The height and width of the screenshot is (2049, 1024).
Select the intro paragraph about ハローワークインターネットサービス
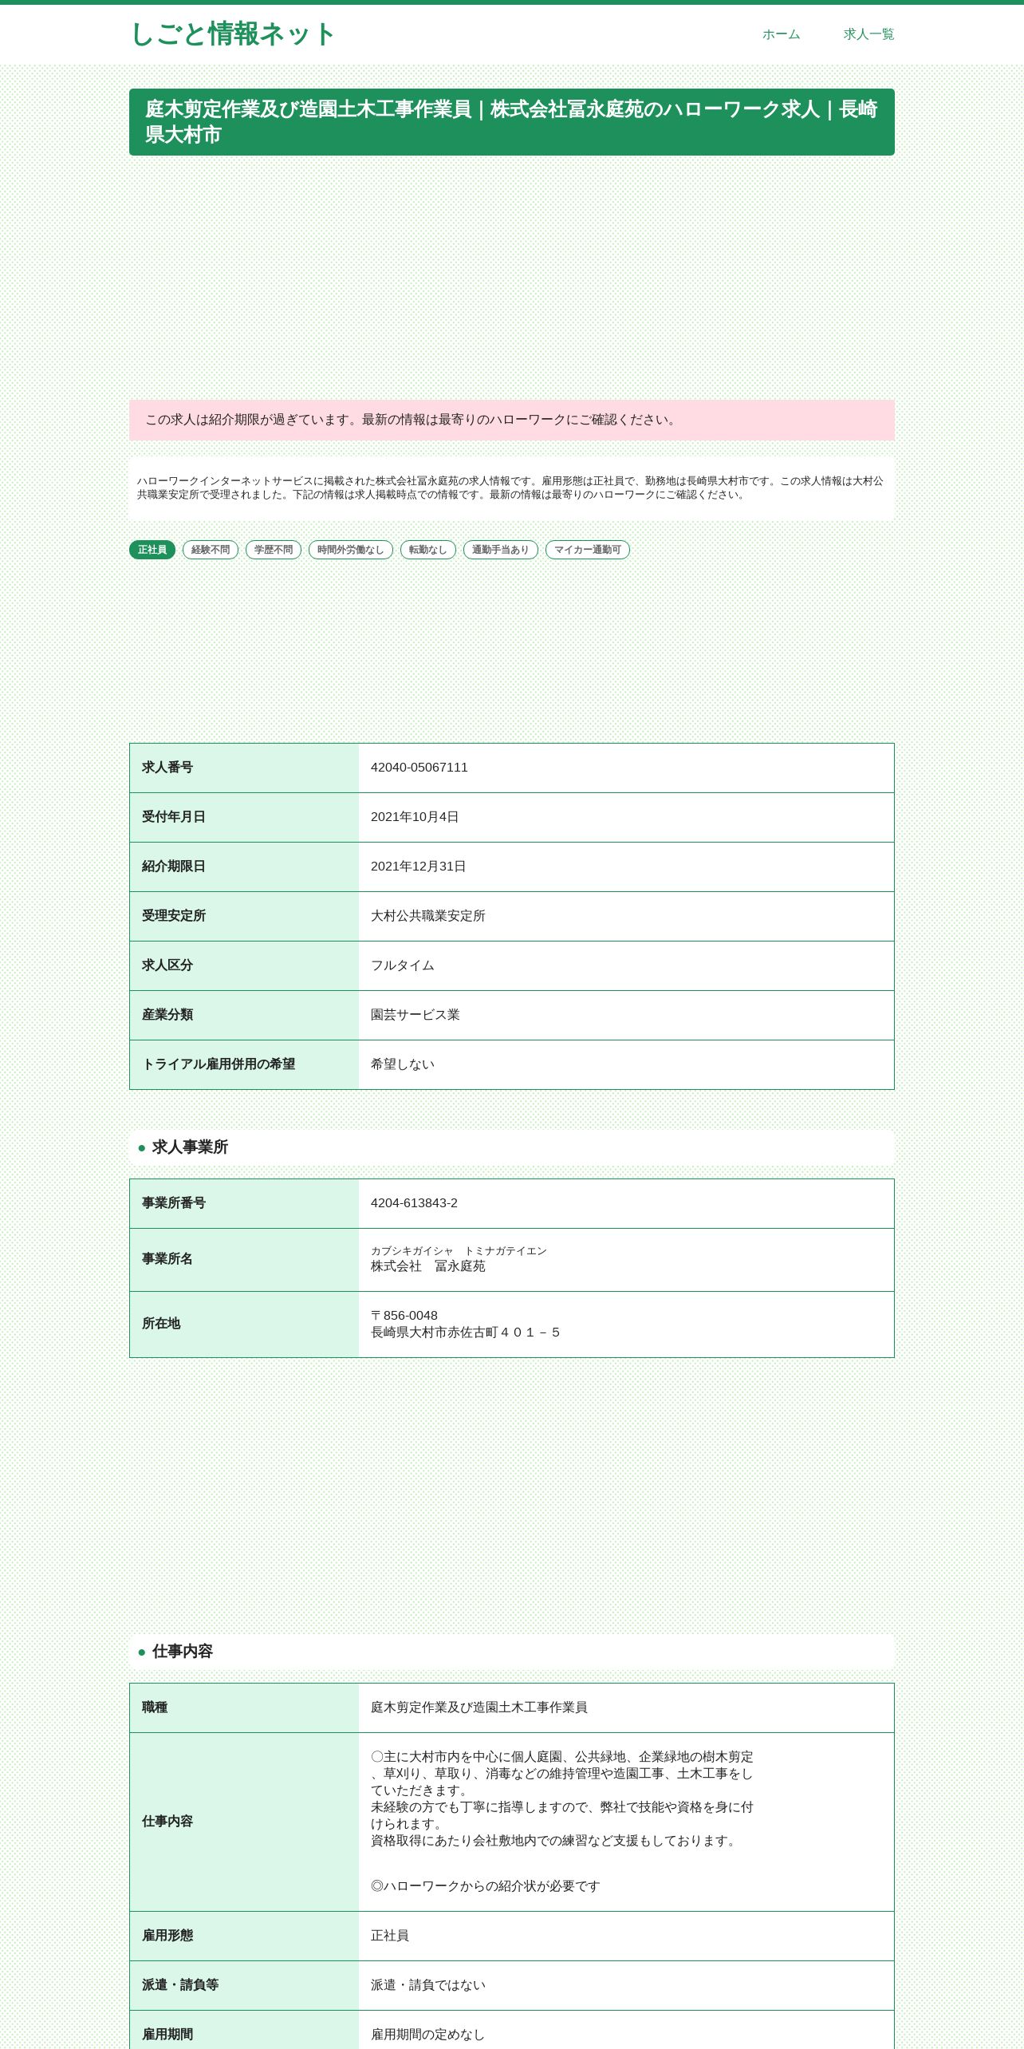(x=510, y=488)
